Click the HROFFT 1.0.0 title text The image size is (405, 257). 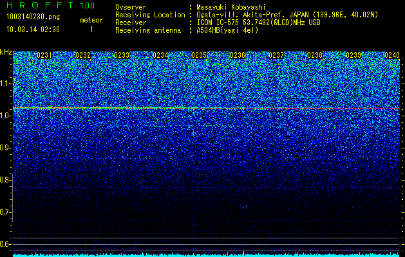(x=51, y=5)
